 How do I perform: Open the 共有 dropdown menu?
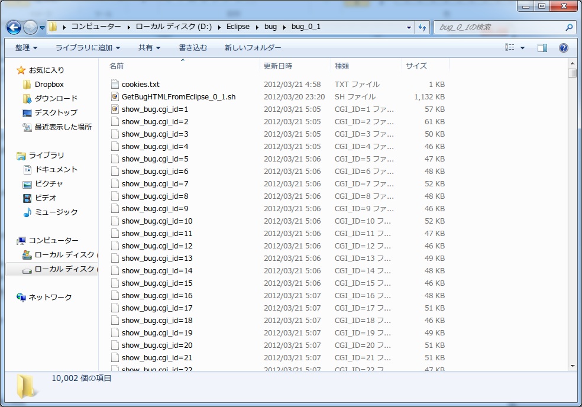point(149,47)
